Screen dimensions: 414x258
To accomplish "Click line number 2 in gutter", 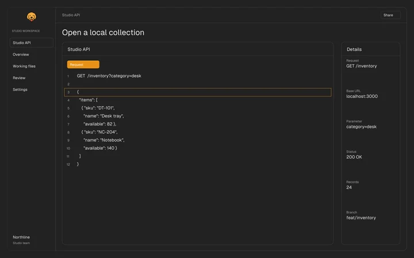I will click(68, 84).
